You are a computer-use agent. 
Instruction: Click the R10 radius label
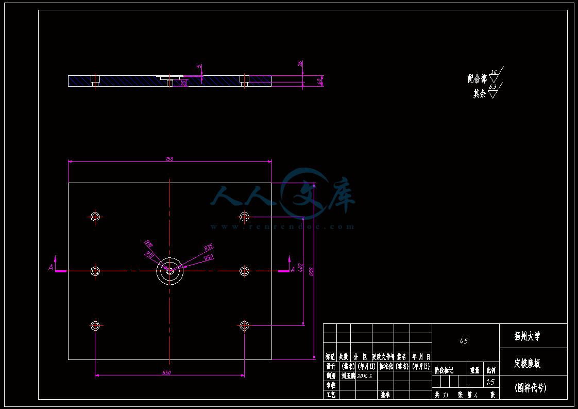[148, 243]
